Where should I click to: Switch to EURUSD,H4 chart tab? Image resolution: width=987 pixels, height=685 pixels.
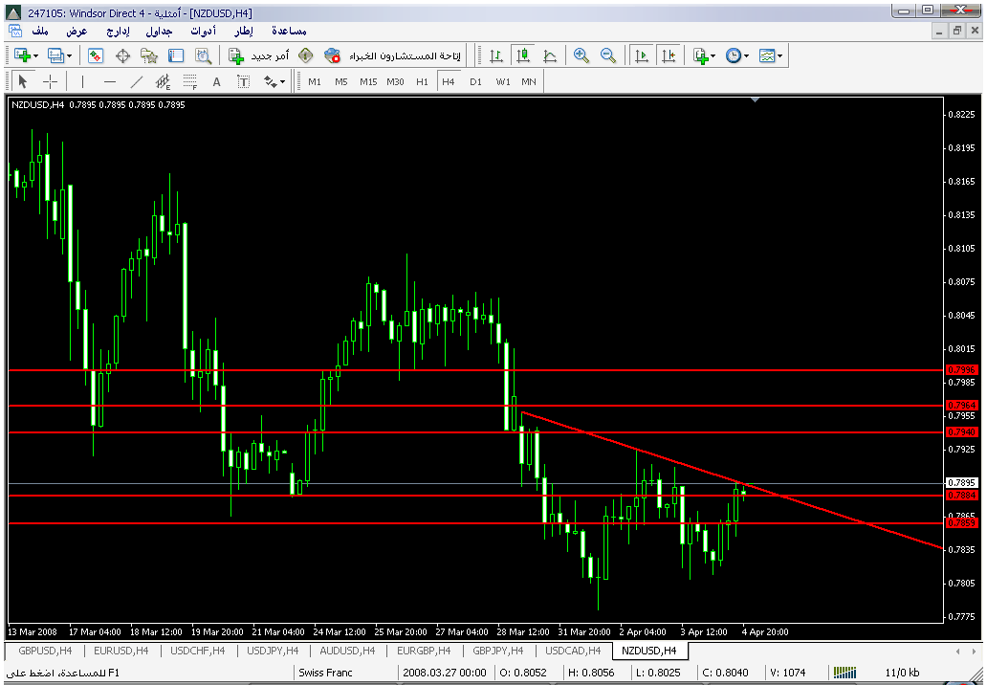click(x=121, y=651)
